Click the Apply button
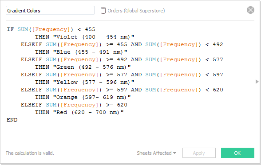The height and width of the screenshot is (165, 261). click(x=199, y=153)
